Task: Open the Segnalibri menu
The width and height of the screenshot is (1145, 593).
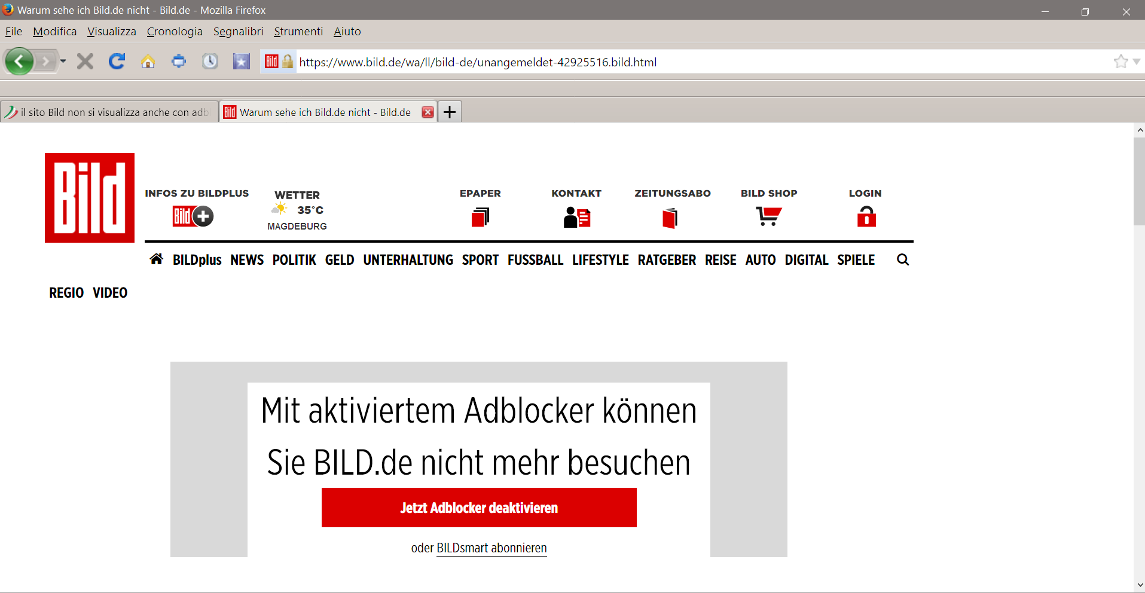Action: 238,32
